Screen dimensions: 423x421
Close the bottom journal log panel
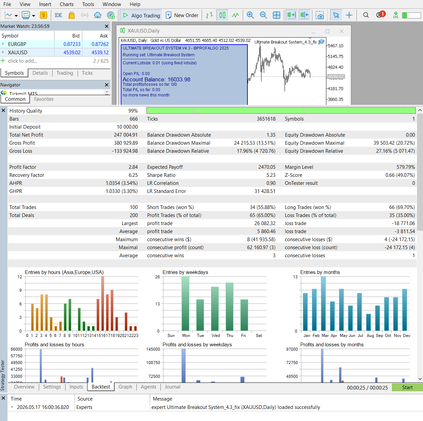(3, 398)
